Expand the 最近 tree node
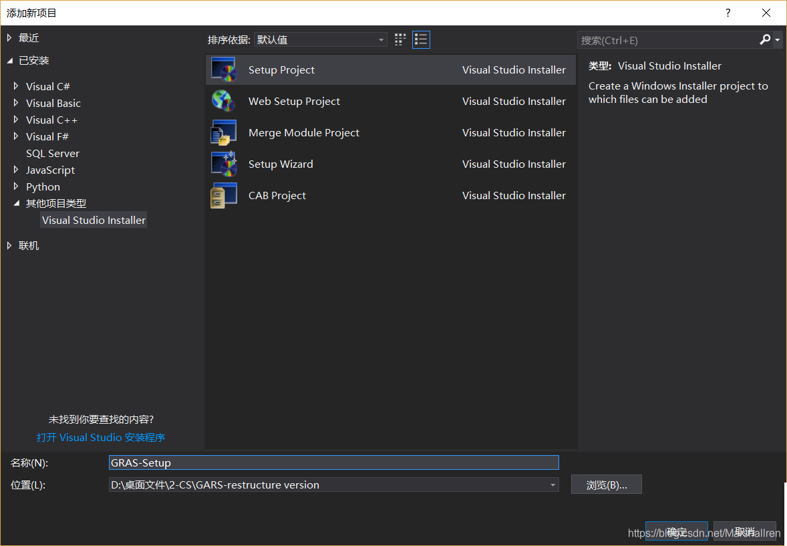The width and height of the screenshot is (787, 546). (9, 37)
